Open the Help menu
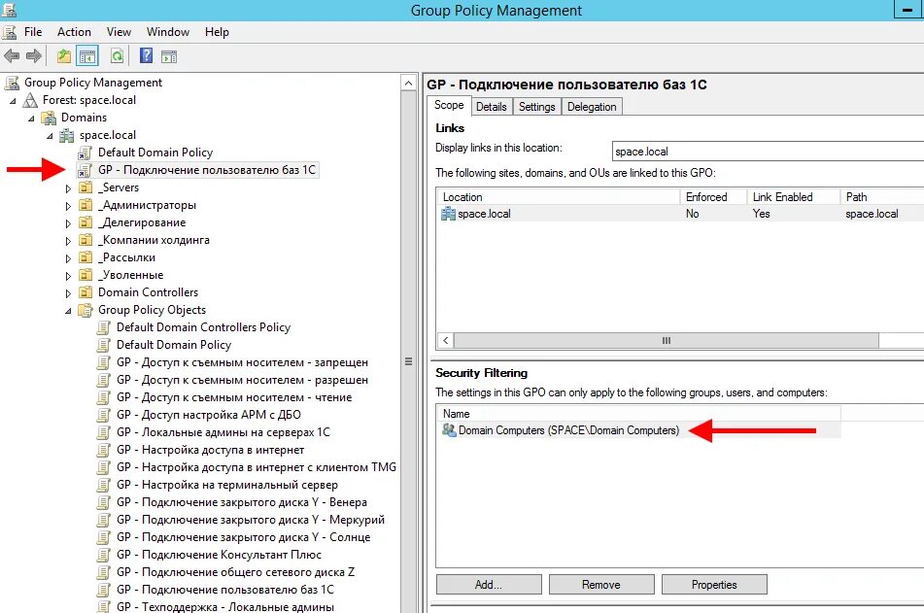This screenshot has height=613, width=924. [217, 32]
